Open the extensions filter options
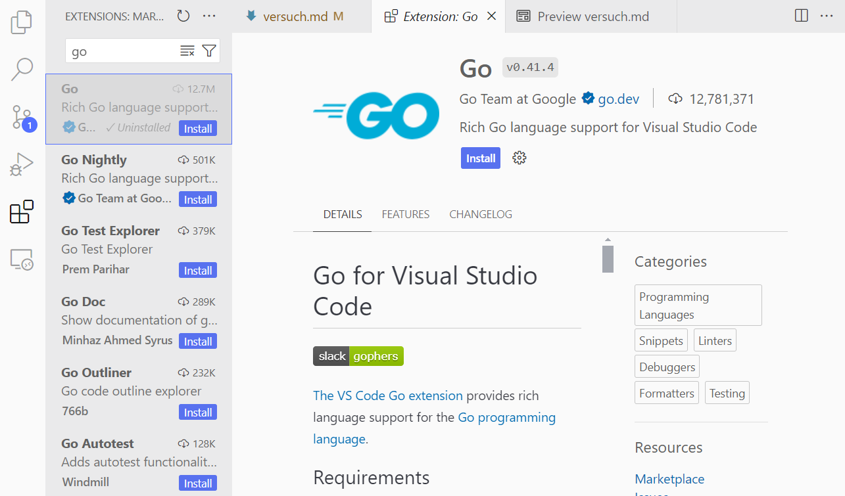 point(209,51)
